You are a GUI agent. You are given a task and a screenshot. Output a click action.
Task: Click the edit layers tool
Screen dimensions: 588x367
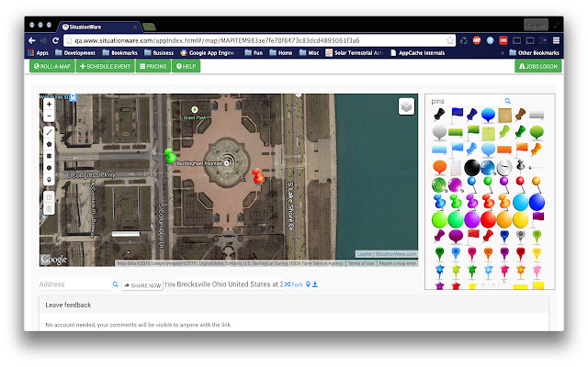click(x=49, y=196)
